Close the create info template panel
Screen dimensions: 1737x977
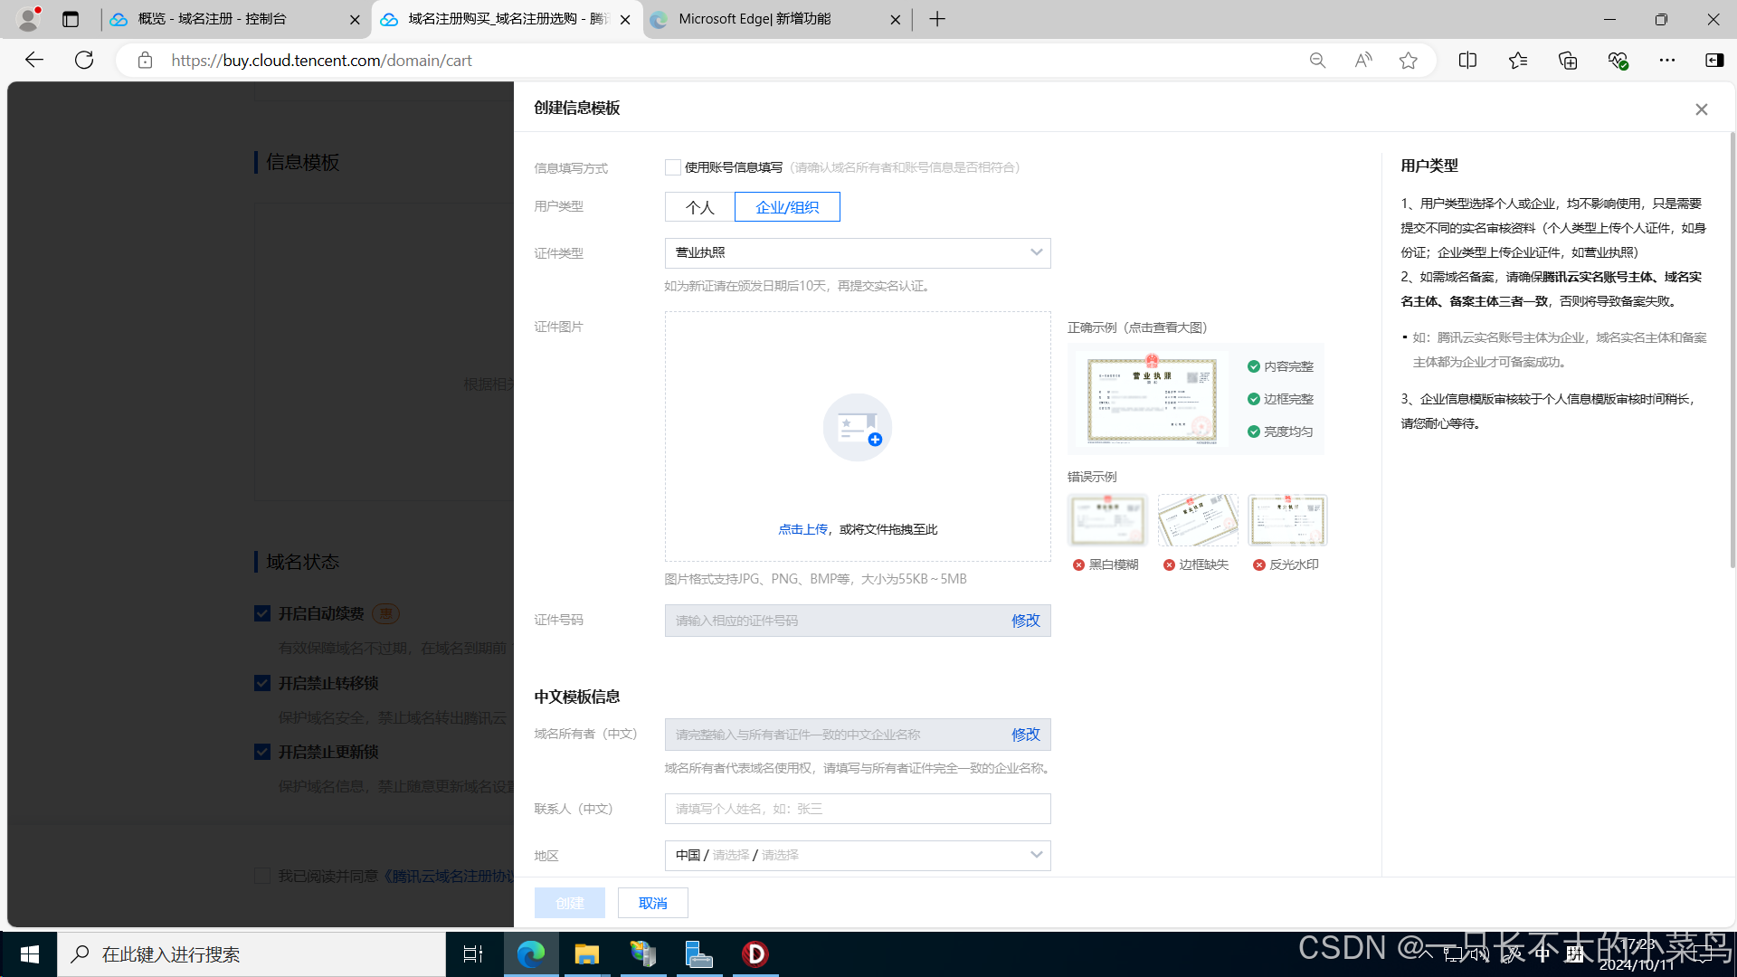(1701, 109)
